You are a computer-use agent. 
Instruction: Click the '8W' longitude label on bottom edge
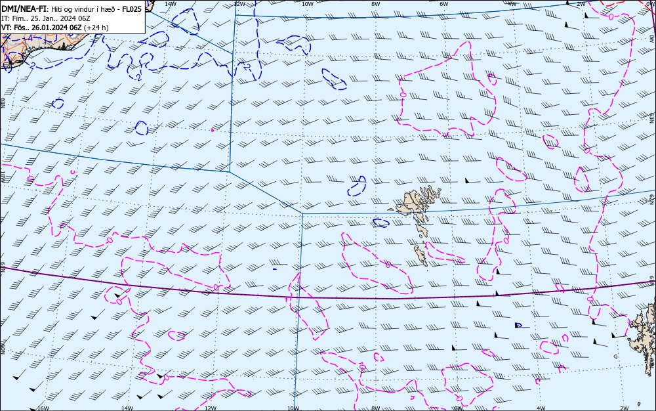(376, 408)
